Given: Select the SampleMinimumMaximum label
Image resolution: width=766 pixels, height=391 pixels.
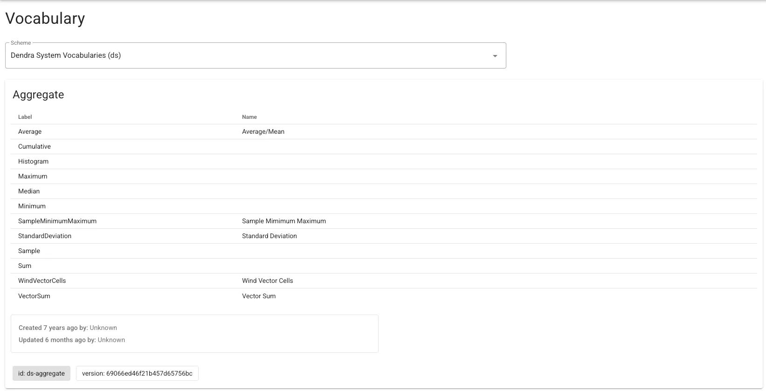Looking at the screenshot, I should click(x=57, y=221).
